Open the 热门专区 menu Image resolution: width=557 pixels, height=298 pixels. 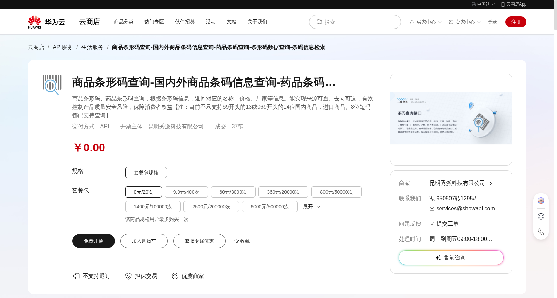coord(154,22)
